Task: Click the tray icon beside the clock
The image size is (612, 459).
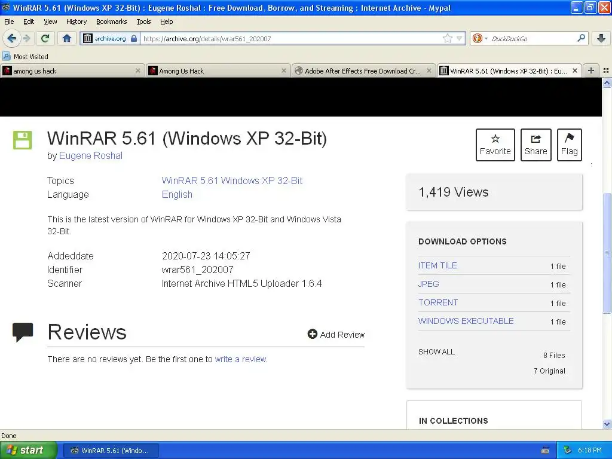Action: point(568,450)
